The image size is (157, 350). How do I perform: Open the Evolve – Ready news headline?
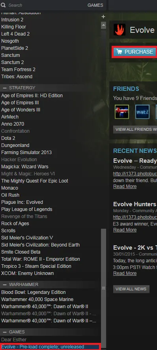pyautogui.click(x=135, y=160)
